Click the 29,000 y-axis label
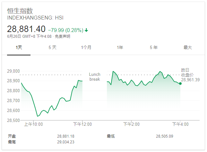 (13, 71)
